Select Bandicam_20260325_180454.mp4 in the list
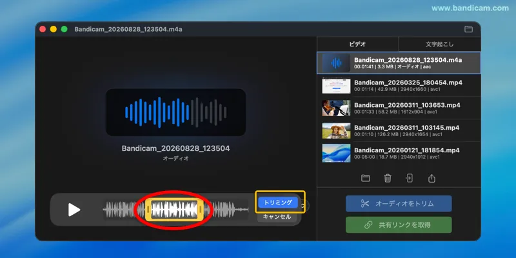Image resolution: width=516 pixels, height=258 pixels. 399,86
